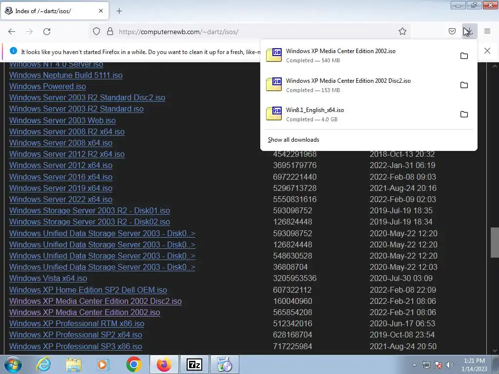Select the Index of /~dartz/isos/ tab
499x374 pixels.
(x=55, y=11)
